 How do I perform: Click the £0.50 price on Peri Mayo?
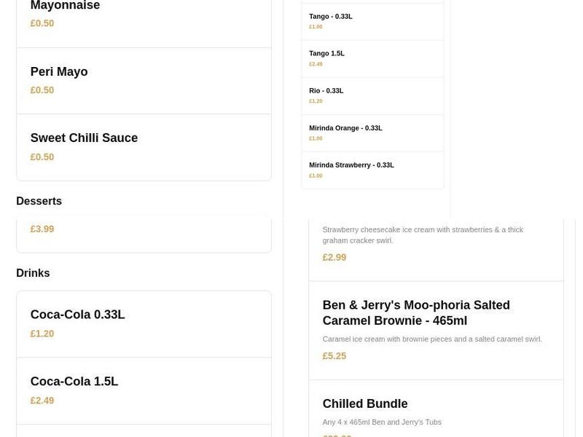coord(42,90)
